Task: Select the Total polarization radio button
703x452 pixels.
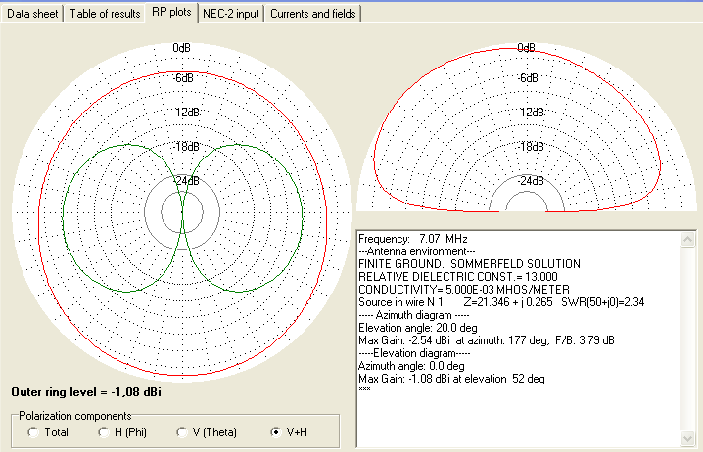Action: [x=36, y=431]
